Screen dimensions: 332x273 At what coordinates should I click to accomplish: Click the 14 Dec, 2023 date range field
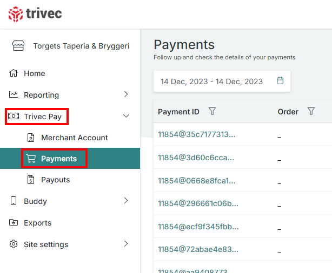[x=211, y=81]
